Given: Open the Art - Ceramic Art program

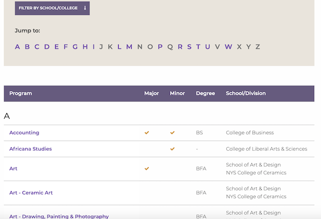Looking at the screenshot, I should pos(31,193).
